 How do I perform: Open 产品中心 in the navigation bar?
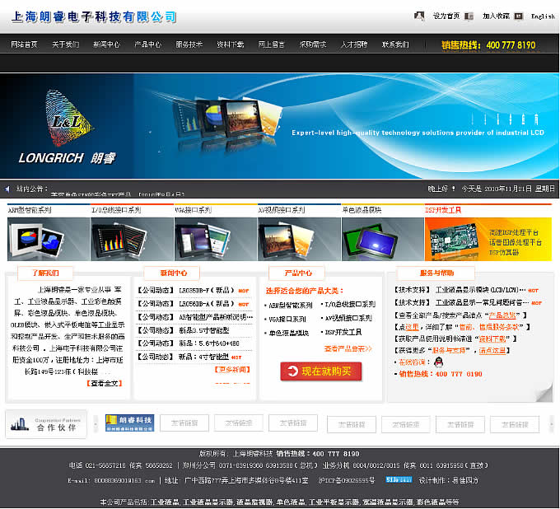point(147,44)
